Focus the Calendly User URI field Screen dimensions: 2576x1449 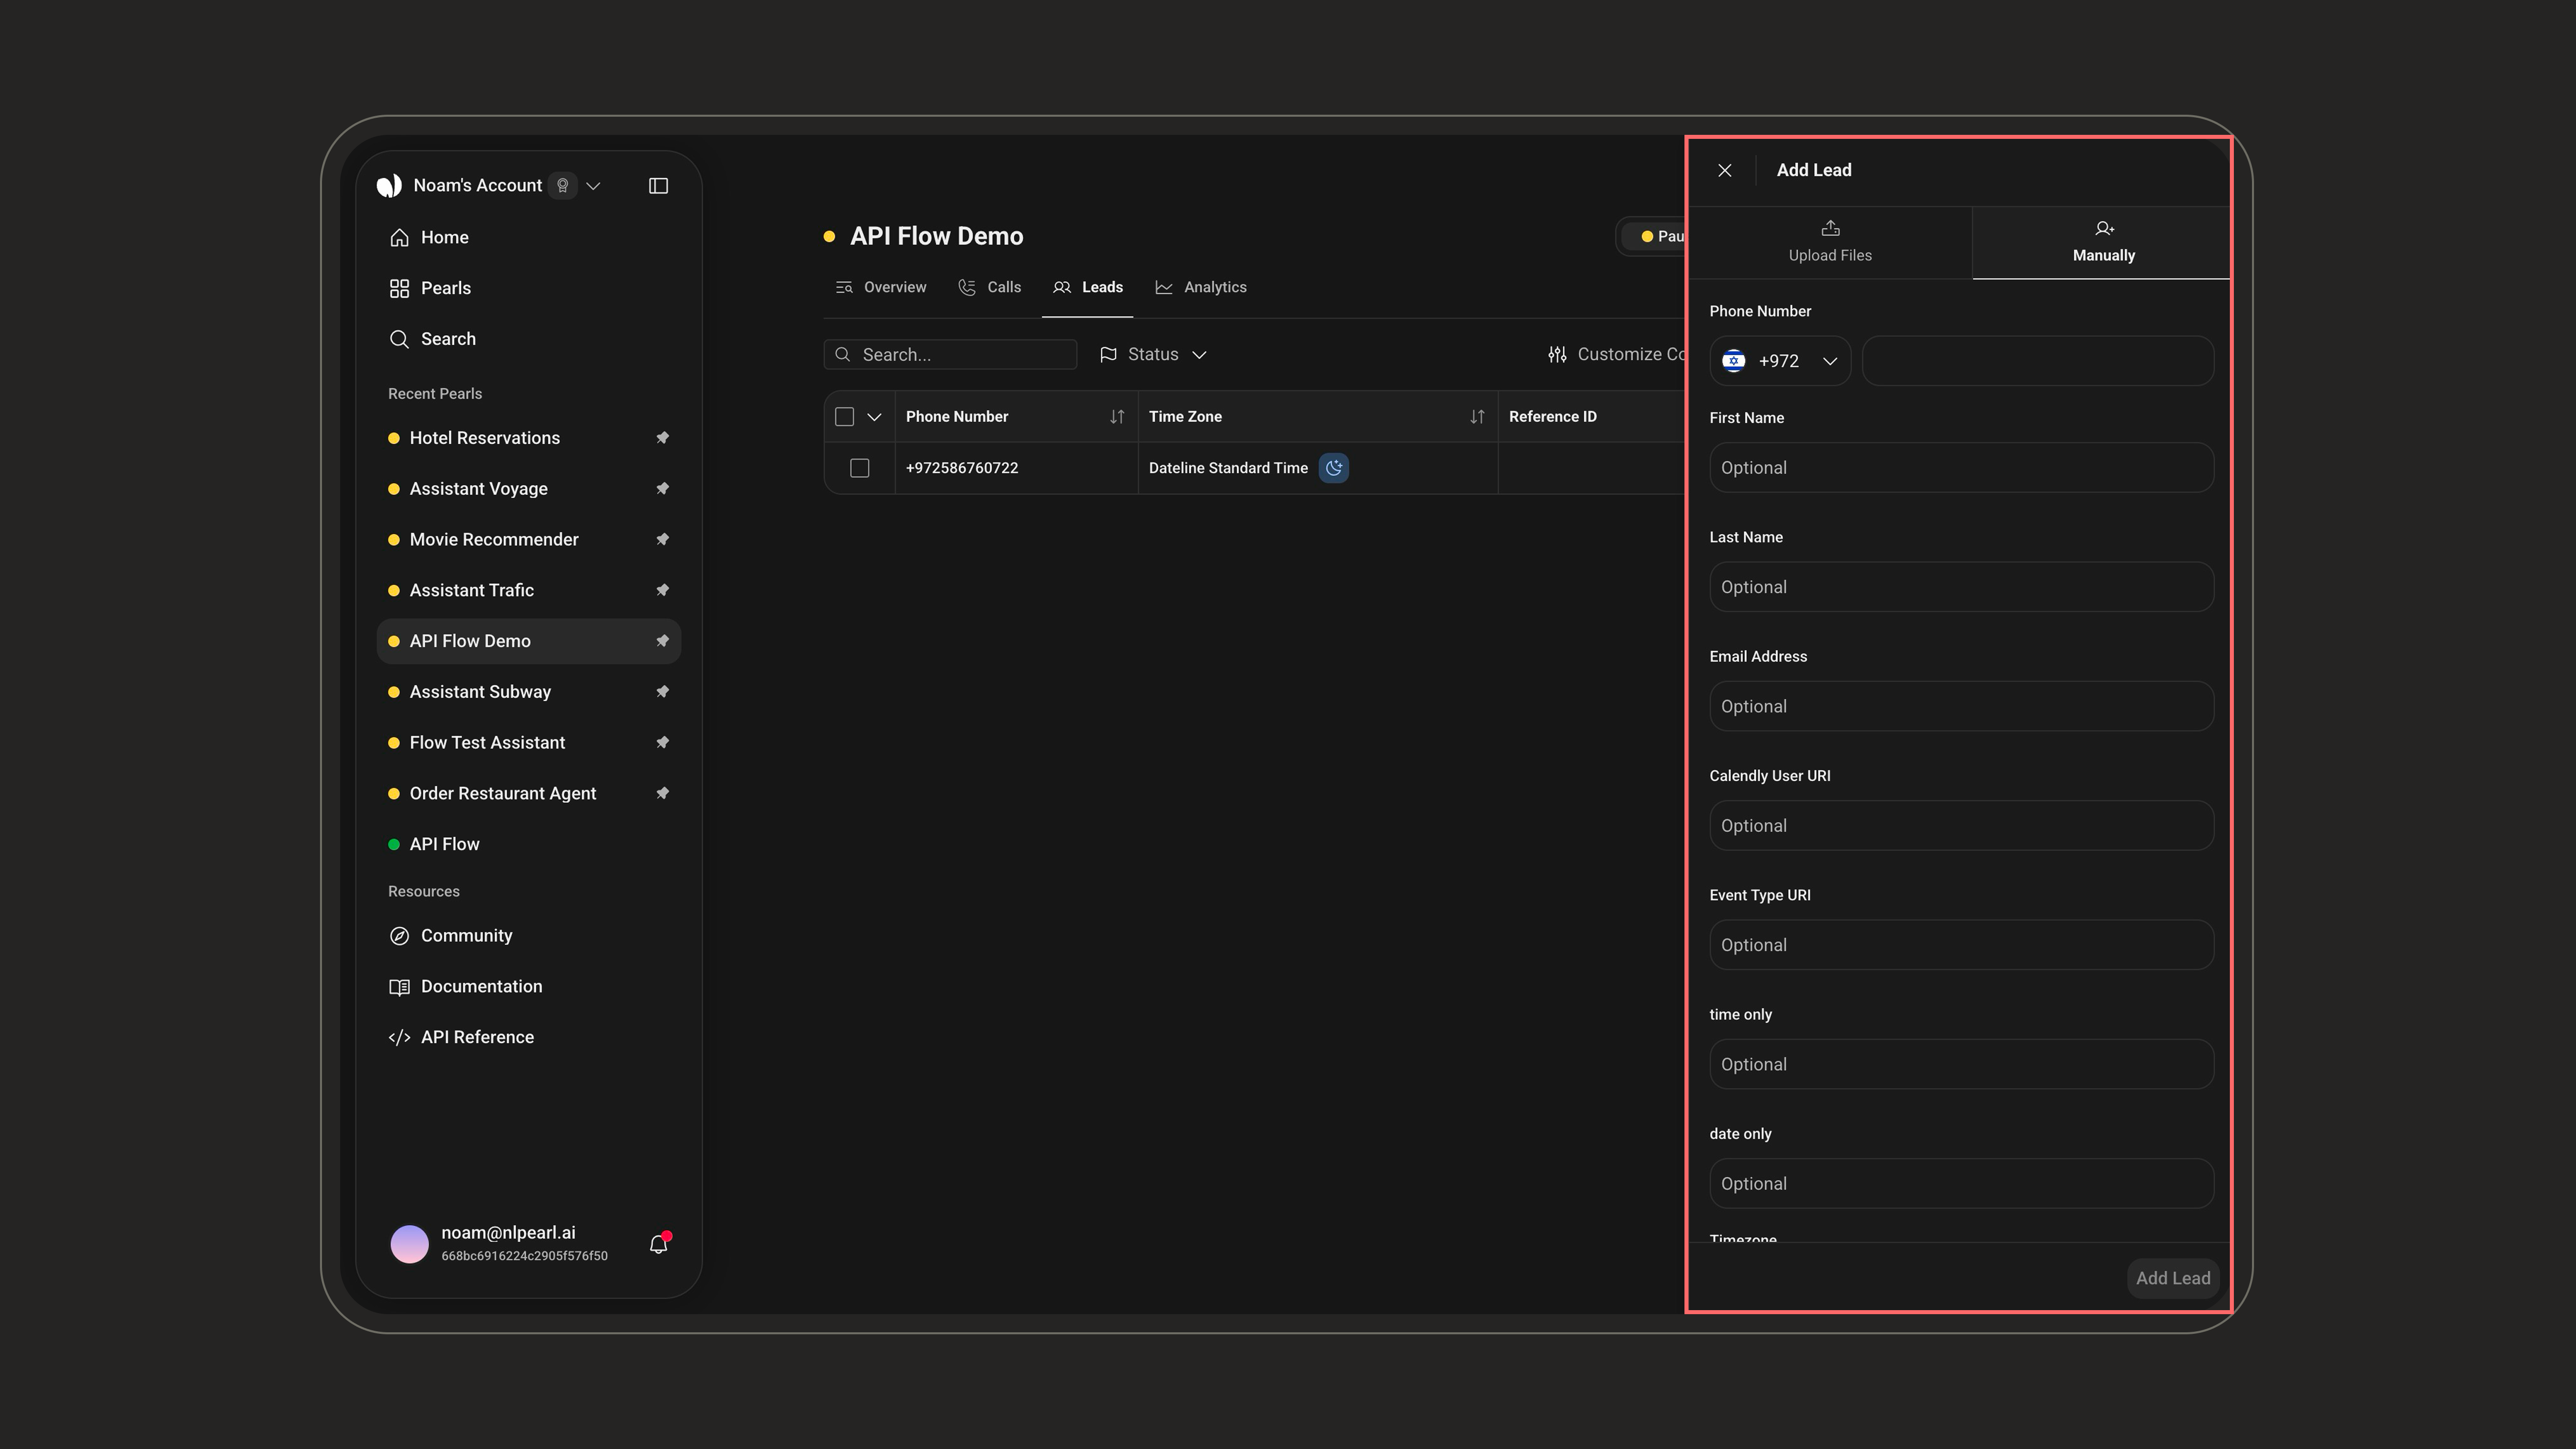1962,826
